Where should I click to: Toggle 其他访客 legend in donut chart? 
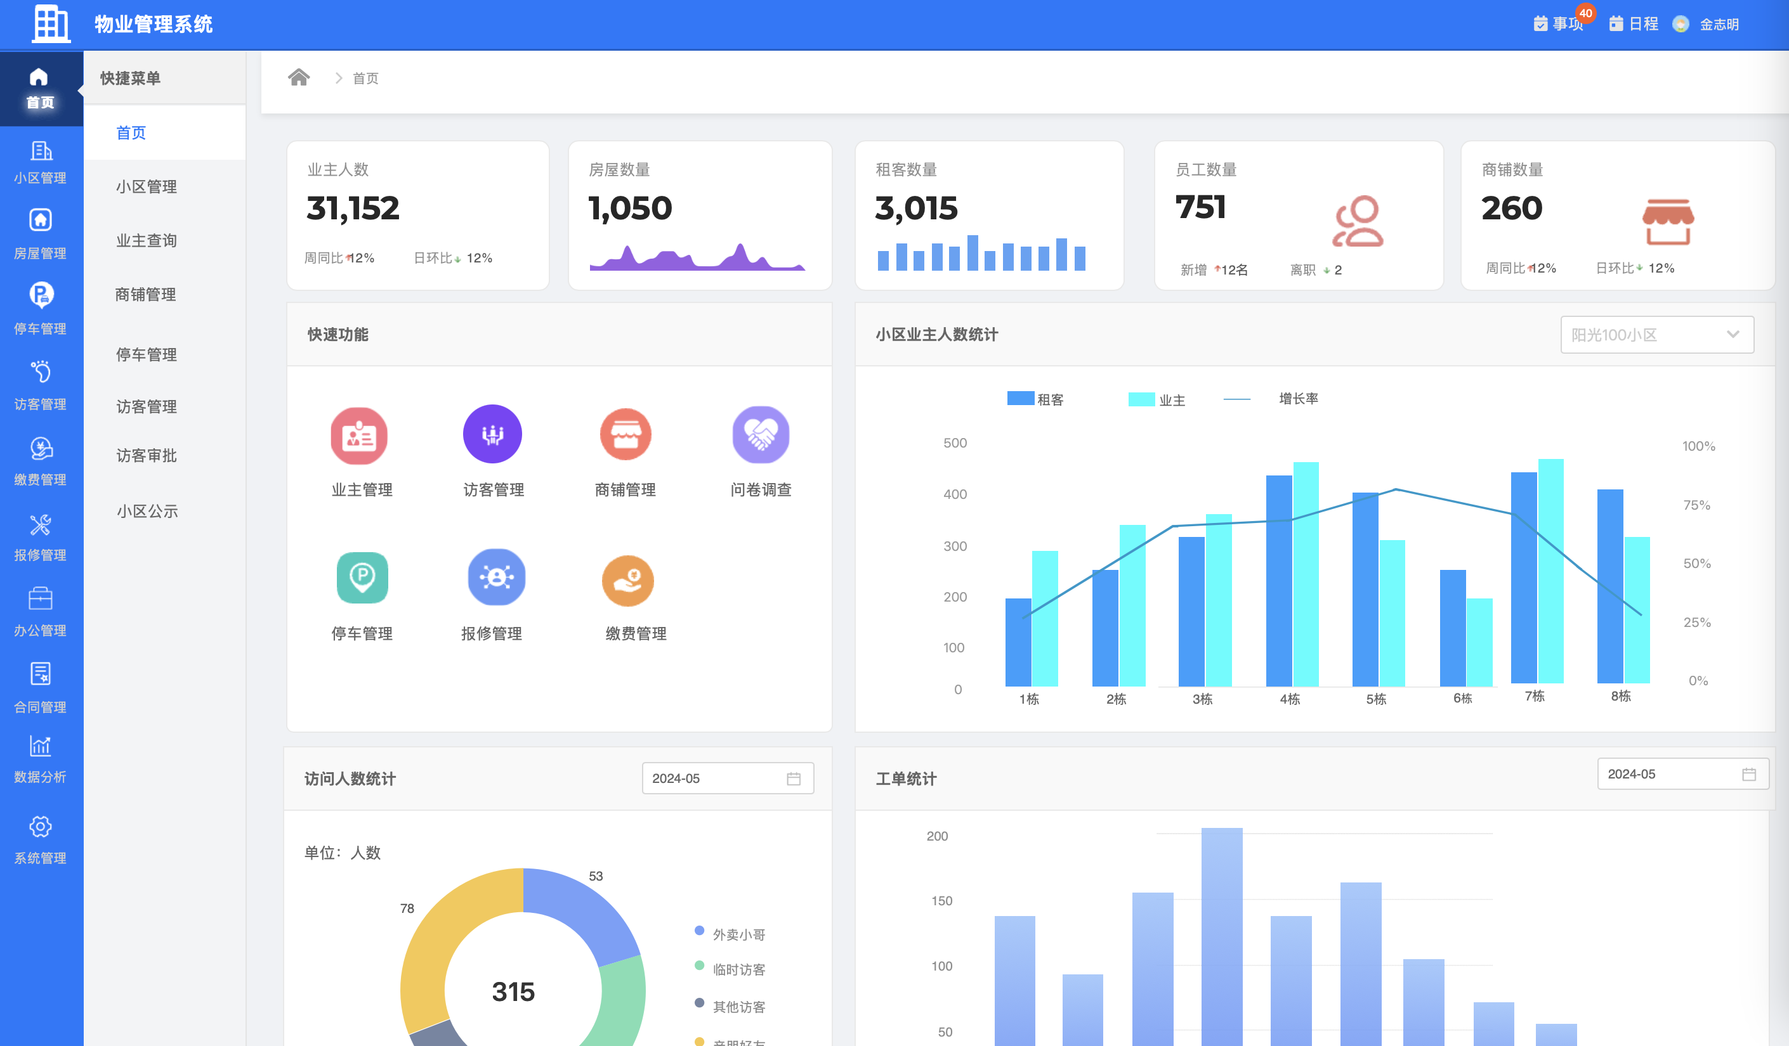click(730, 1006)
